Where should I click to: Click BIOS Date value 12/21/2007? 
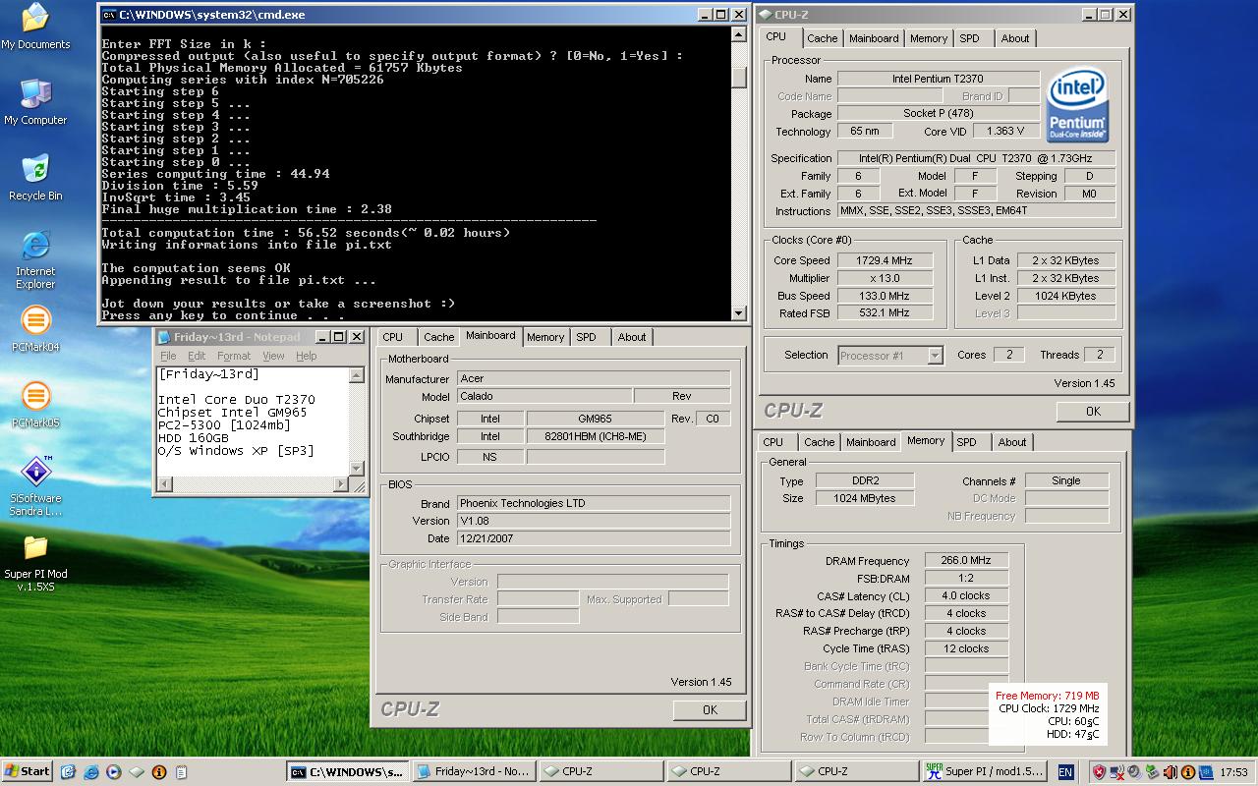click(594, 538)
